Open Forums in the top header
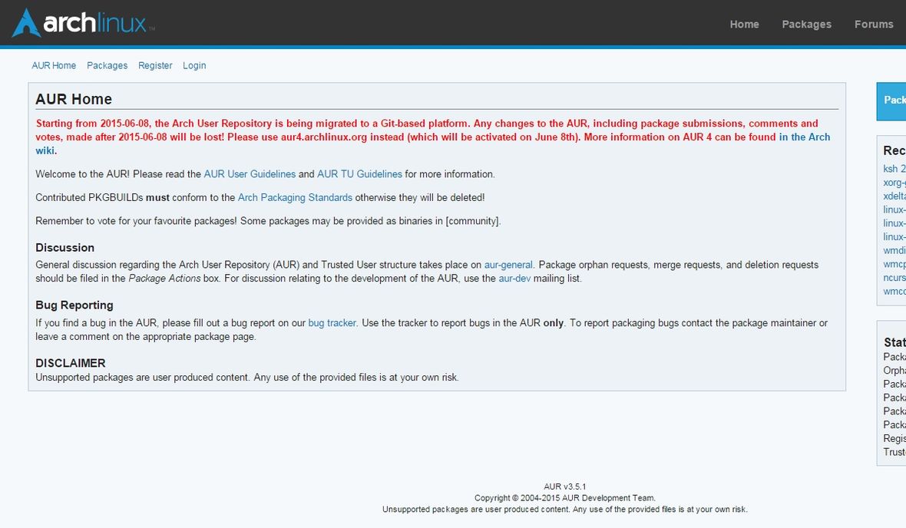 (874, 25)
